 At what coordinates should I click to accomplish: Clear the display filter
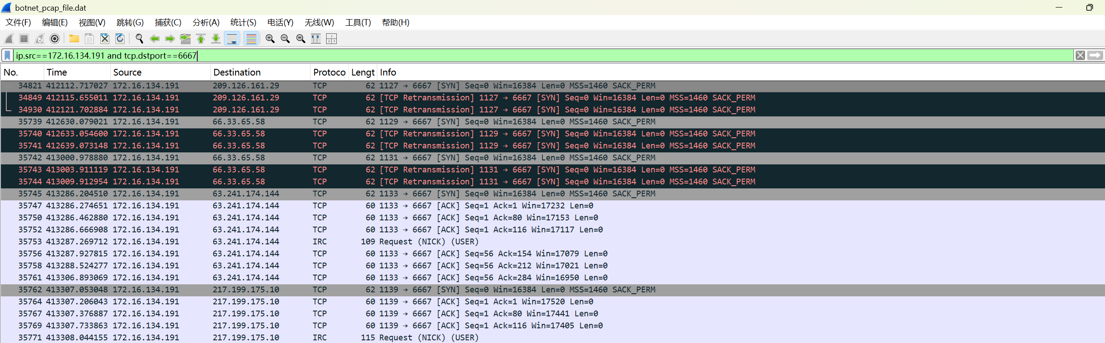coord(1080,56)
